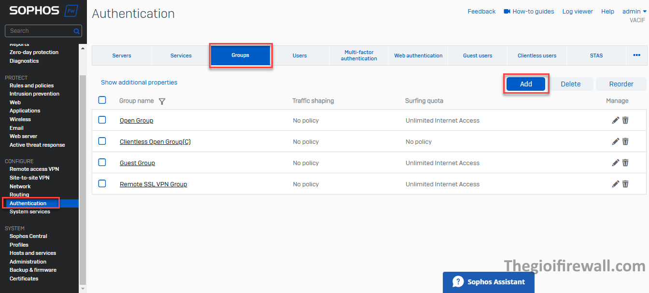Screen dimensions: 649x293
Task: Open the Remote SSL VPN Group link
Action: [153, 184]
